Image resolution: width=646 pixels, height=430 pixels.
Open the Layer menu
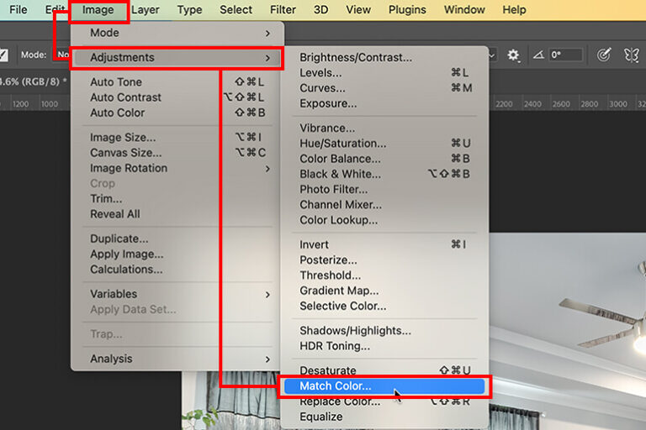[145, 9]
